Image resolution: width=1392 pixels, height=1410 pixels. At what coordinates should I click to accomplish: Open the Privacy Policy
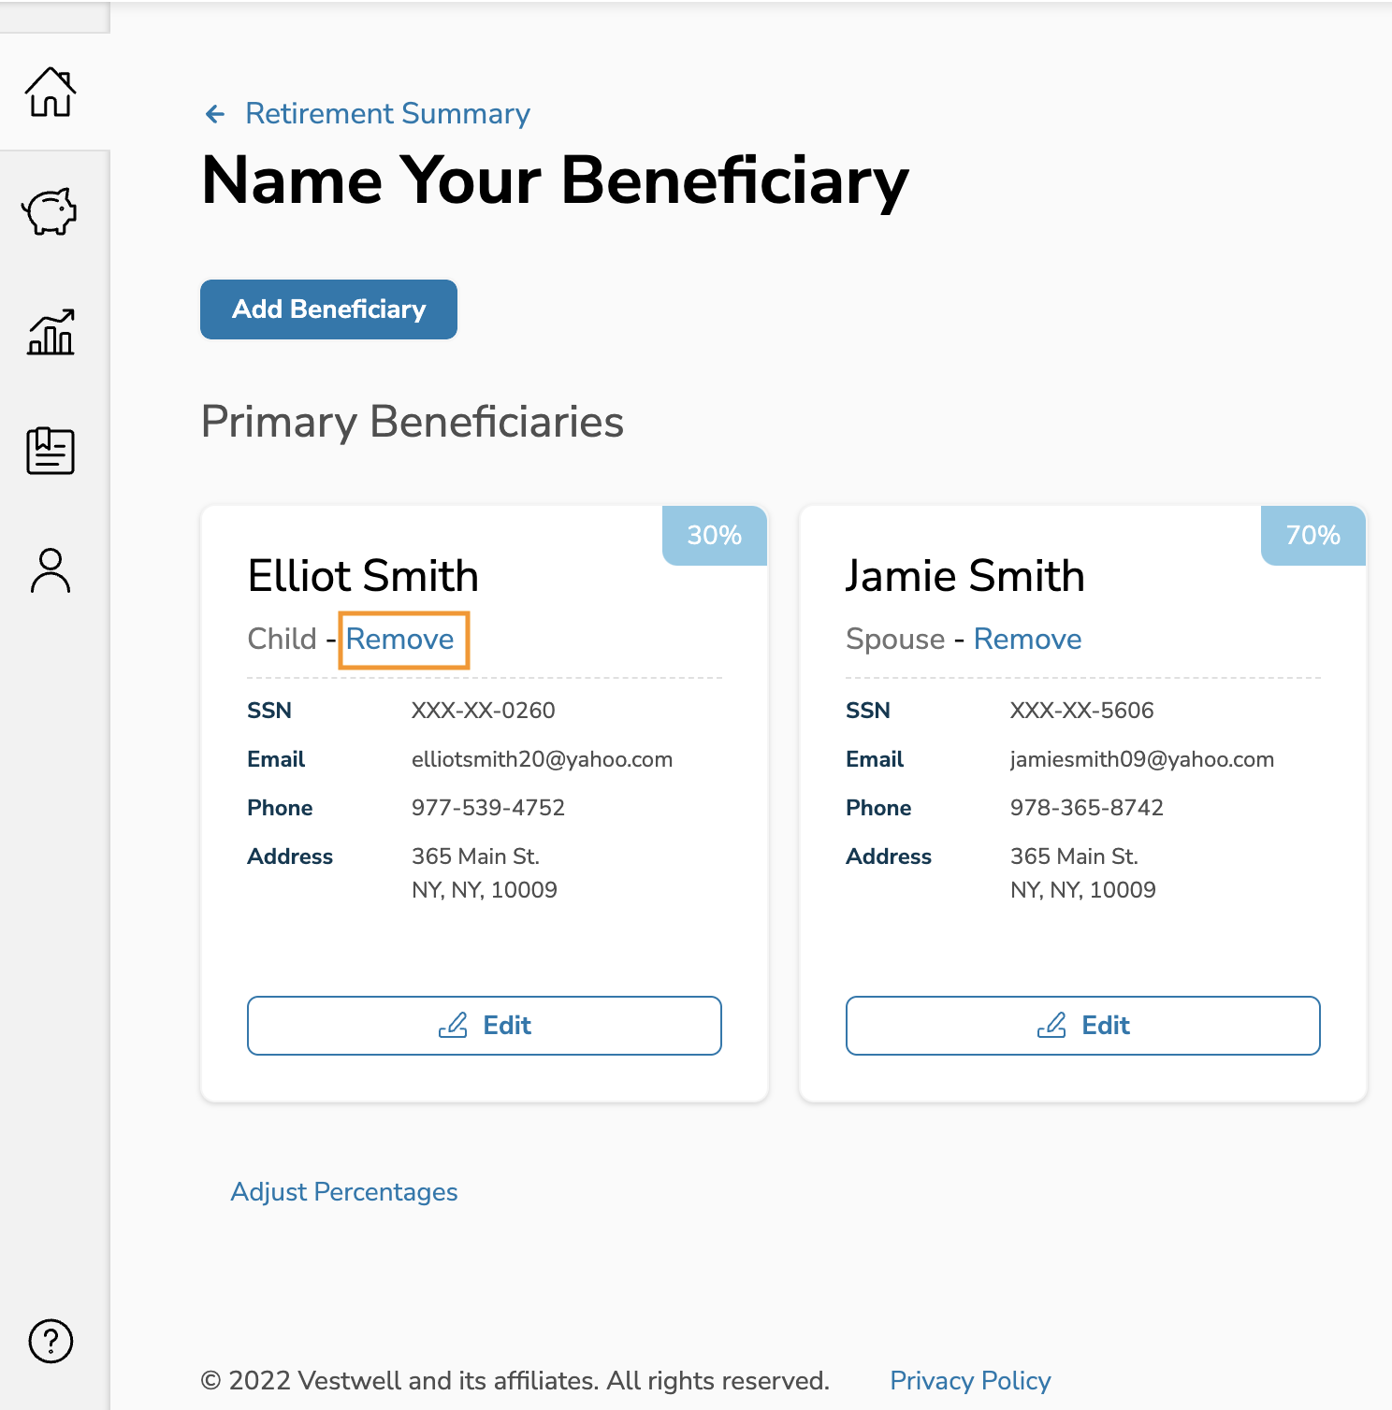click(x=969, y=1380)
